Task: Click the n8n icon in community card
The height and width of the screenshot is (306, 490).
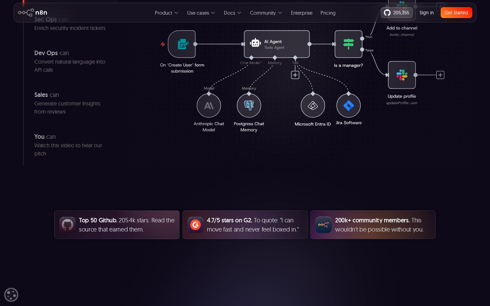Action: pyautogui.click(x=323, y=225)
